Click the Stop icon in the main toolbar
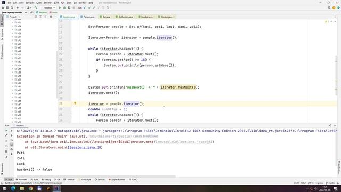341x192 pixels. pos(74,7)
